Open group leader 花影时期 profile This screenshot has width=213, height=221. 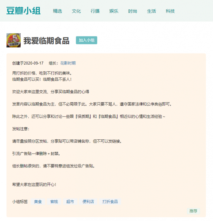click(x=68, y=63)
